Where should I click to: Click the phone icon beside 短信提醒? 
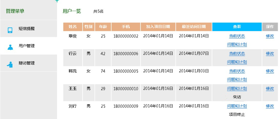[x=10, y=30]
